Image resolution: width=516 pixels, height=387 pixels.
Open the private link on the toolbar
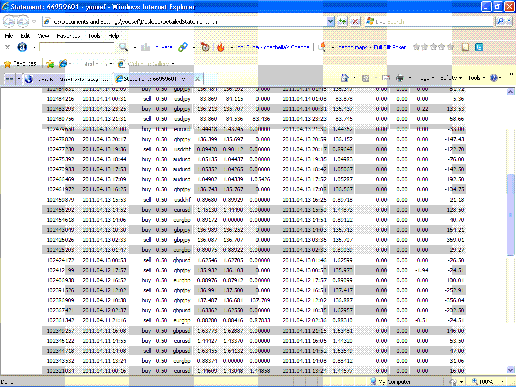click(x=164, y=47)
